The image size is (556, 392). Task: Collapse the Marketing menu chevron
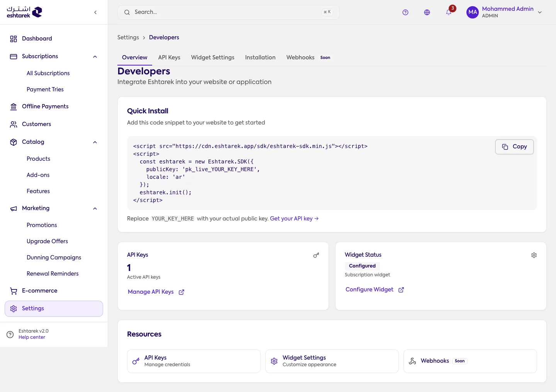(95, 209)
